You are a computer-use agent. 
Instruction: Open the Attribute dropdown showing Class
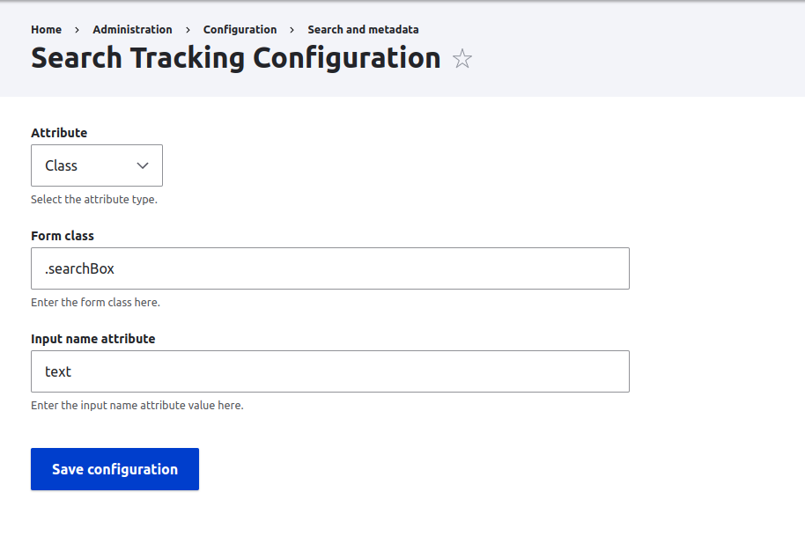(97, 165)
